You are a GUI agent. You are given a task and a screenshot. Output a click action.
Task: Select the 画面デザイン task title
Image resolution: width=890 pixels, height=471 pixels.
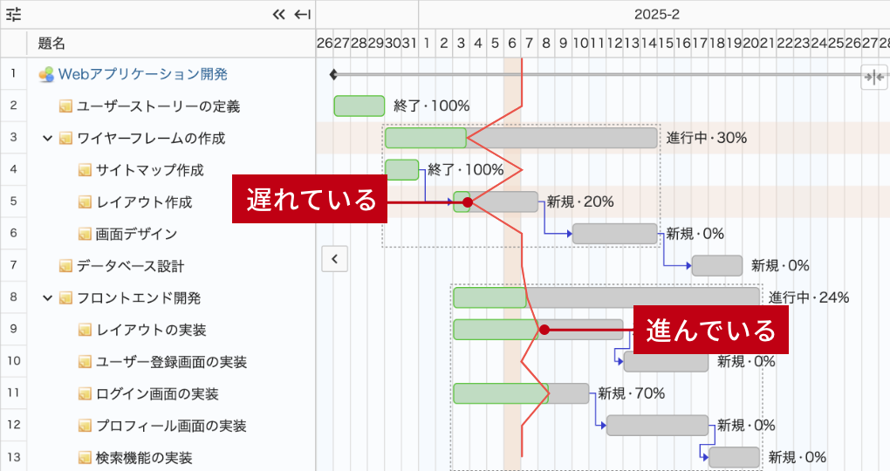coord(137,234)
